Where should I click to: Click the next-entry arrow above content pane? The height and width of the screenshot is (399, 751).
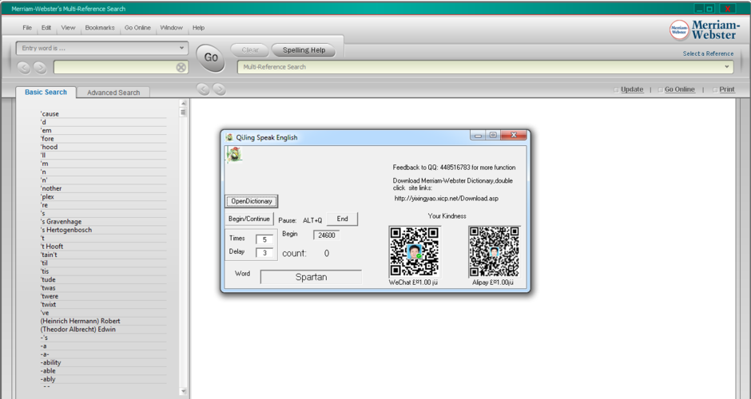tap(219, 89)
